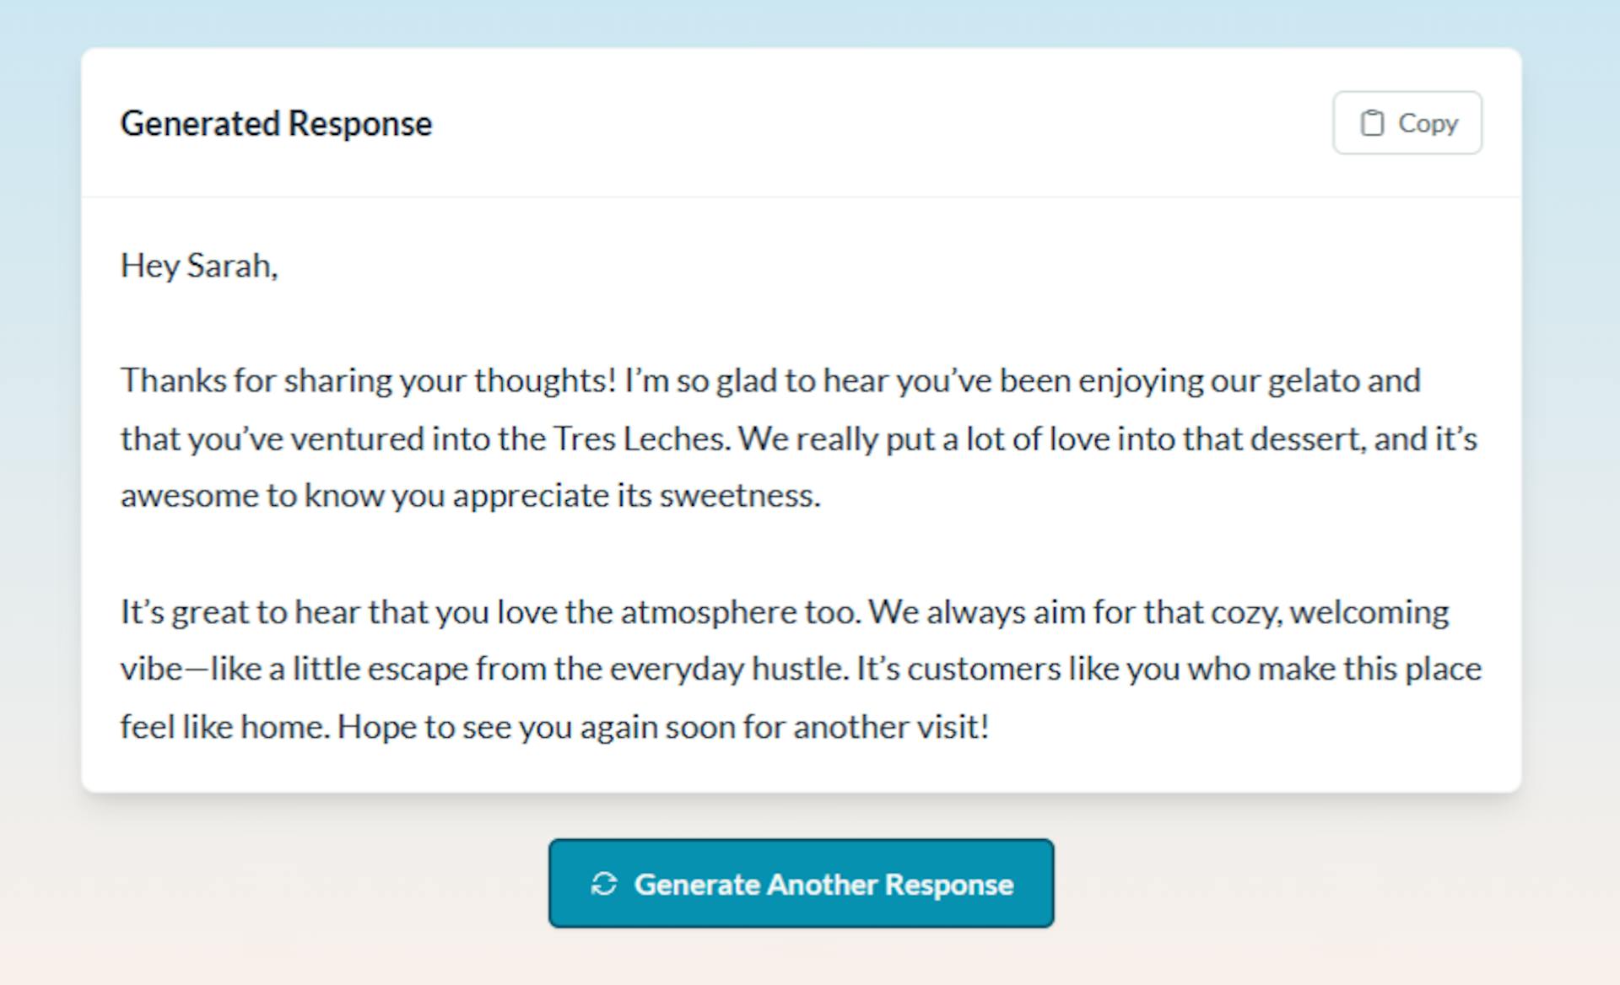Click the teal generate button label text
Screen dimensions: 1620x985
click(824, 884)
